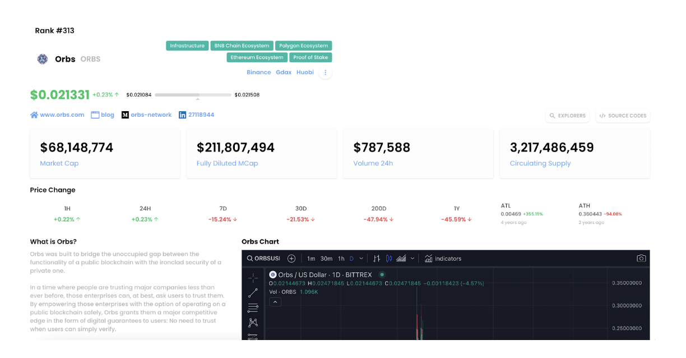Click the Volume 24h card
Viewport: 686px width, 358px height.
418,154
